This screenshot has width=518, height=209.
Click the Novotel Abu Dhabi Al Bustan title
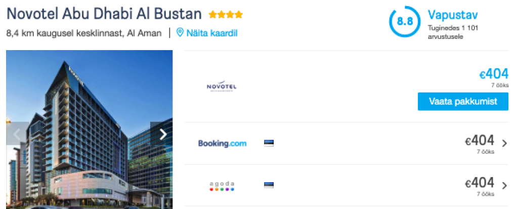pyautogui.click(x=104, y=14)
